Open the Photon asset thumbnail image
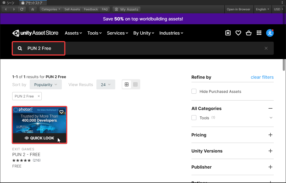This screenshot has height=183, width=286. [x=39, y=121]
